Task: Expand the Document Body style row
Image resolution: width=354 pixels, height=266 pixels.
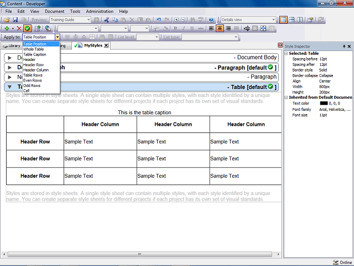Action: 9,58
